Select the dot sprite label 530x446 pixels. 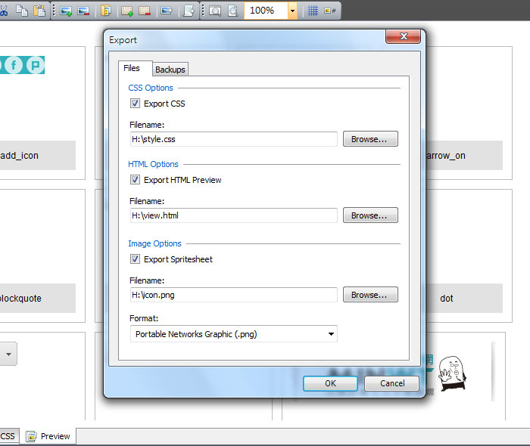[463, 299]
